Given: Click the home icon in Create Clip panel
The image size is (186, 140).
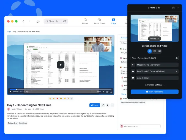Looking at the screenshot, I should (x=173, y=8).
